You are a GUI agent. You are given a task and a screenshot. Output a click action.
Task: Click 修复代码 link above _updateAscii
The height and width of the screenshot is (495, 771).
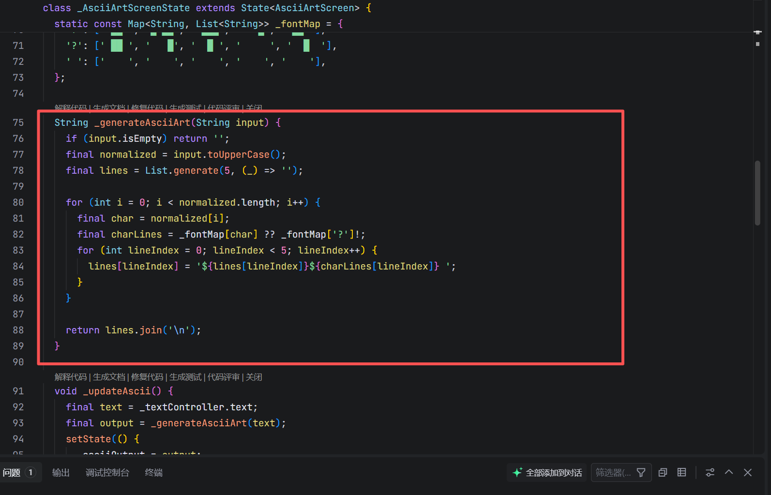coord(147,377)
